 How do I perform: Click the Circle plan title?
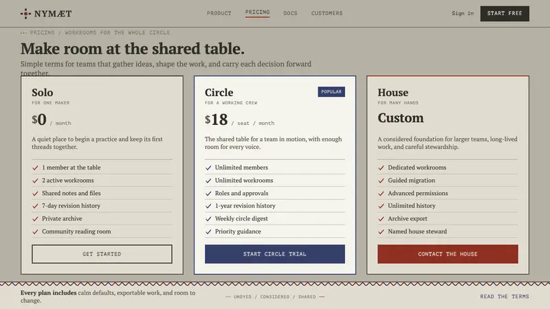(219, 93)
